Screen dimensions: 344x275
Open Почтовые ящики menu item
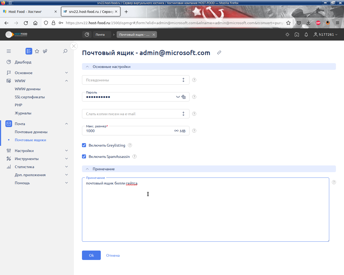coord(30,140)
